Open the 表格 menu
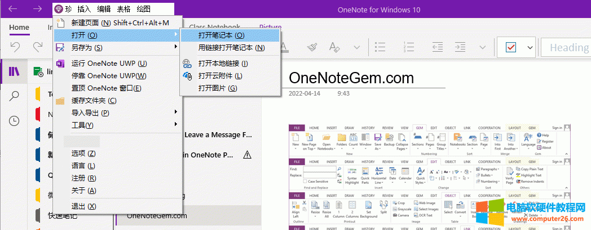The width and height of the screenshot is (591, 230). [124, 8]
